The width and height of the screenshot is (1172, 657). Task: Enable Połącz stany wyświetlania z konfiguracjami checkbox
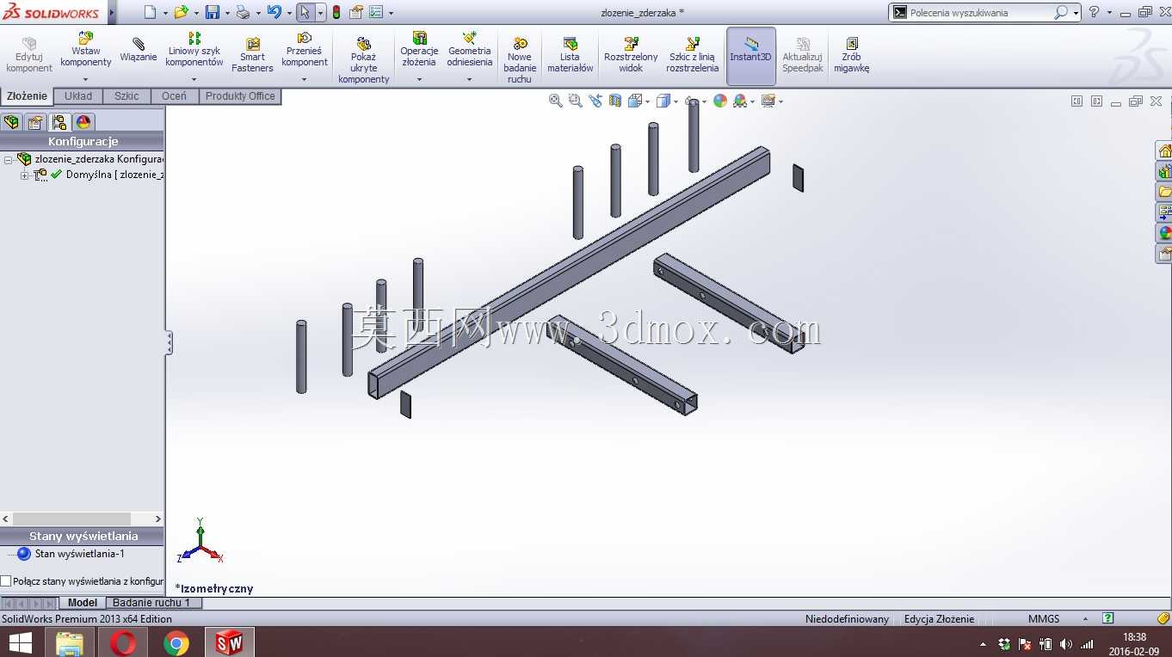(x=6, y=581)
